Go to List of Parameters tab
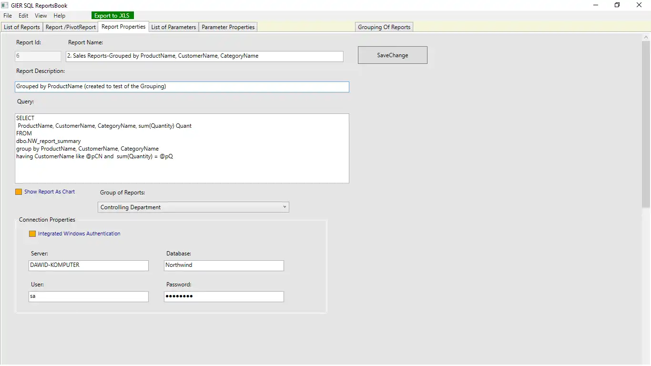The image size is (651, 366). pos(173,27)
